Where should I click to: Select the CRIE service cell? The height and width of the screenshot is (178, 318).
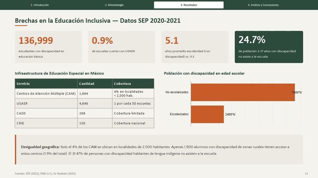click(46, 123)
